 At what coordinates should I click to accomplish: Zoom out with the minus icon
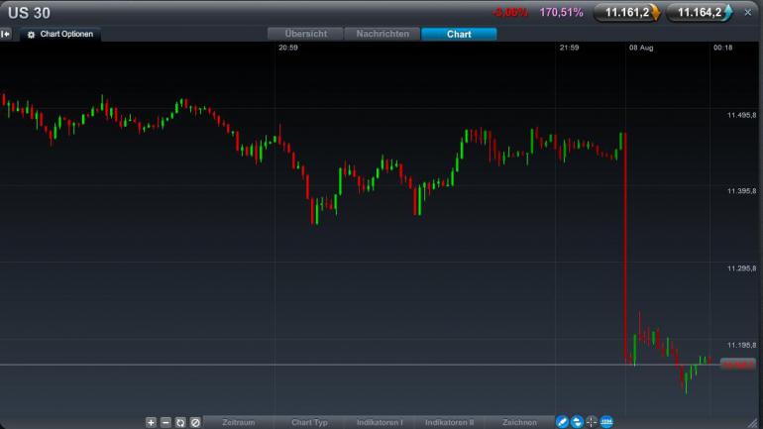pyautogui.click(x=165, y=422)
